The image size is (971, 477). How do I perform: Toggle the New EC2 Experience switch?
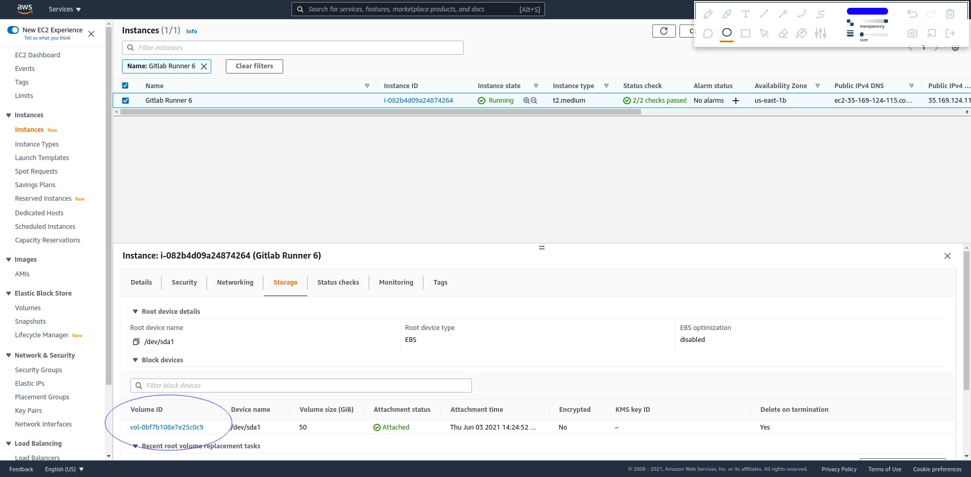click(13, 30)
